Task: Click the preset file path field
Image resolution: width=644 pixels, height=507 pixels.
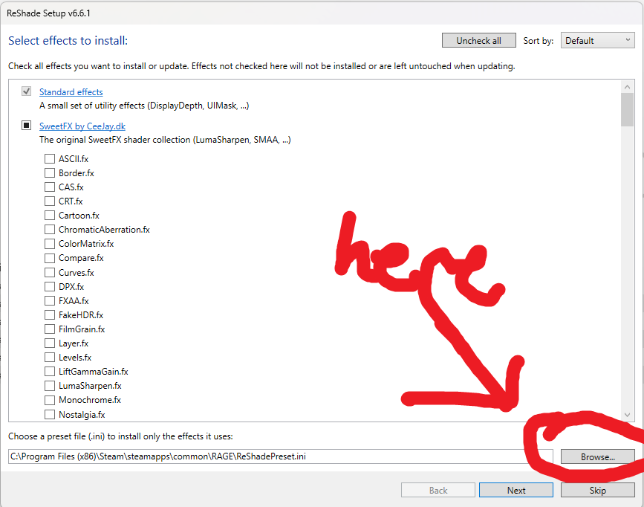Action: [x=280, y=456]
